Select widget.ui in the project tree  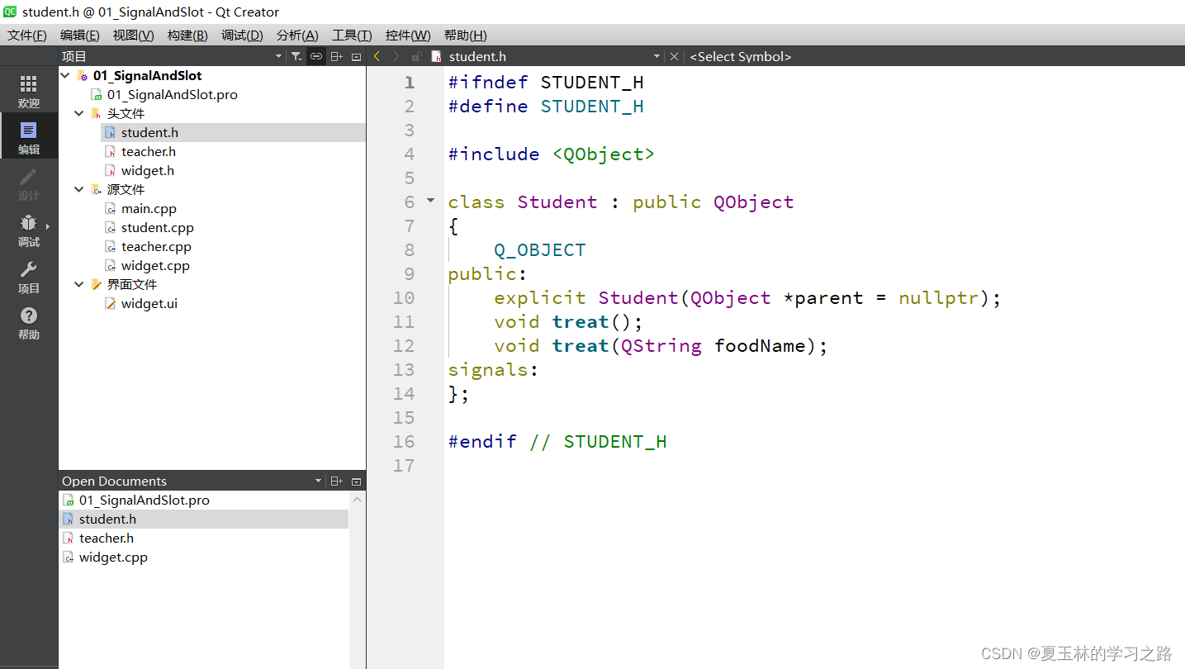click(149, 303)
